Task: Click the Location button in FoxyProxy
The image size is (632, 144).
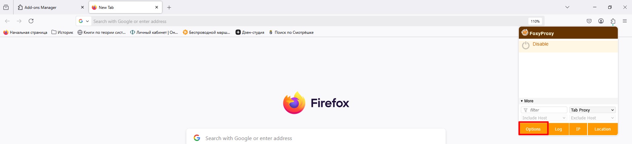Action: click(602, 129)
